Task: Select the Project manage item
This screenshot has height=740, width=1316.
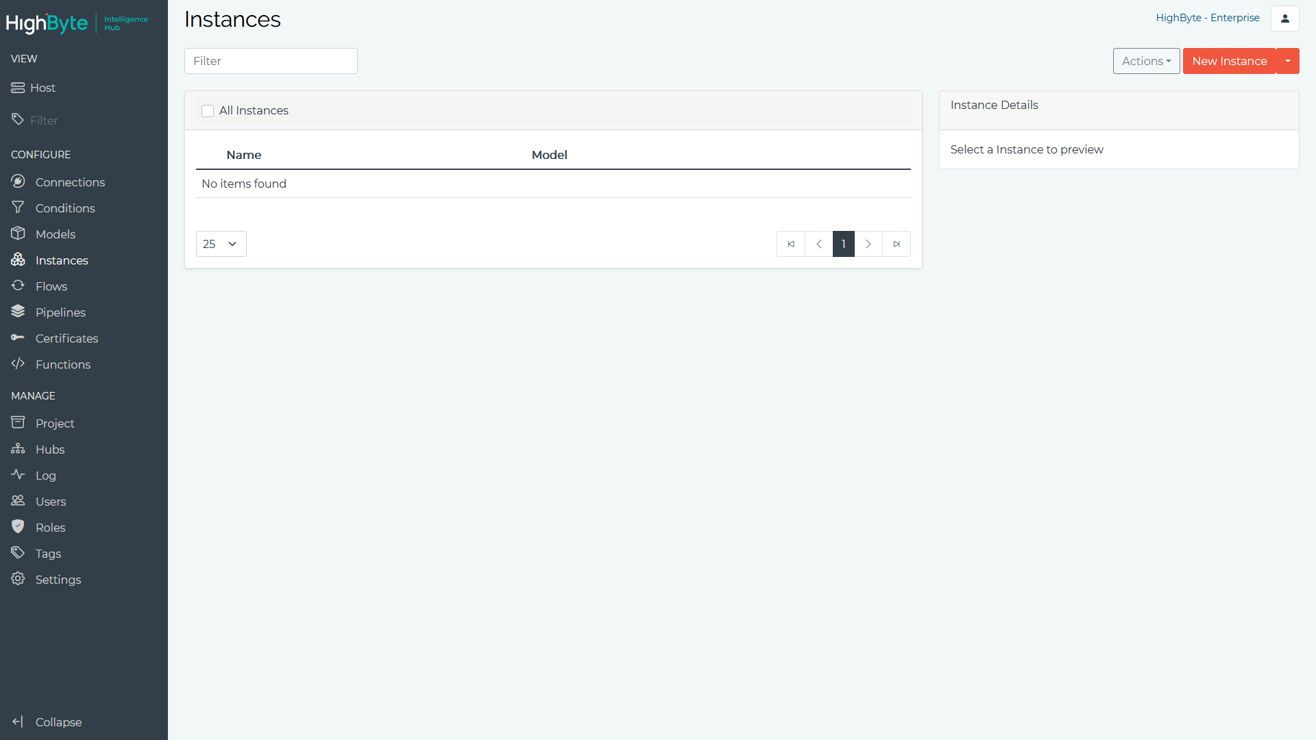Action: click(54, 423)
